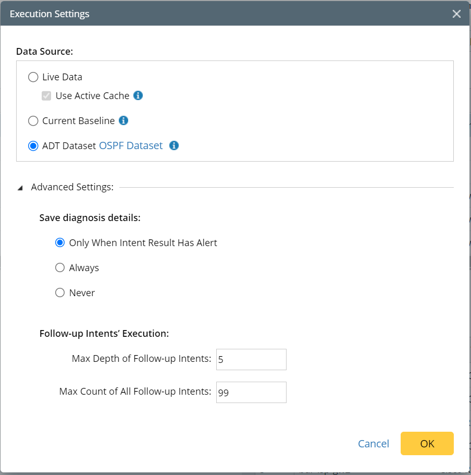
Task: Toggle the Use Active Cache checkbox
Action: (x=47, y=96)
